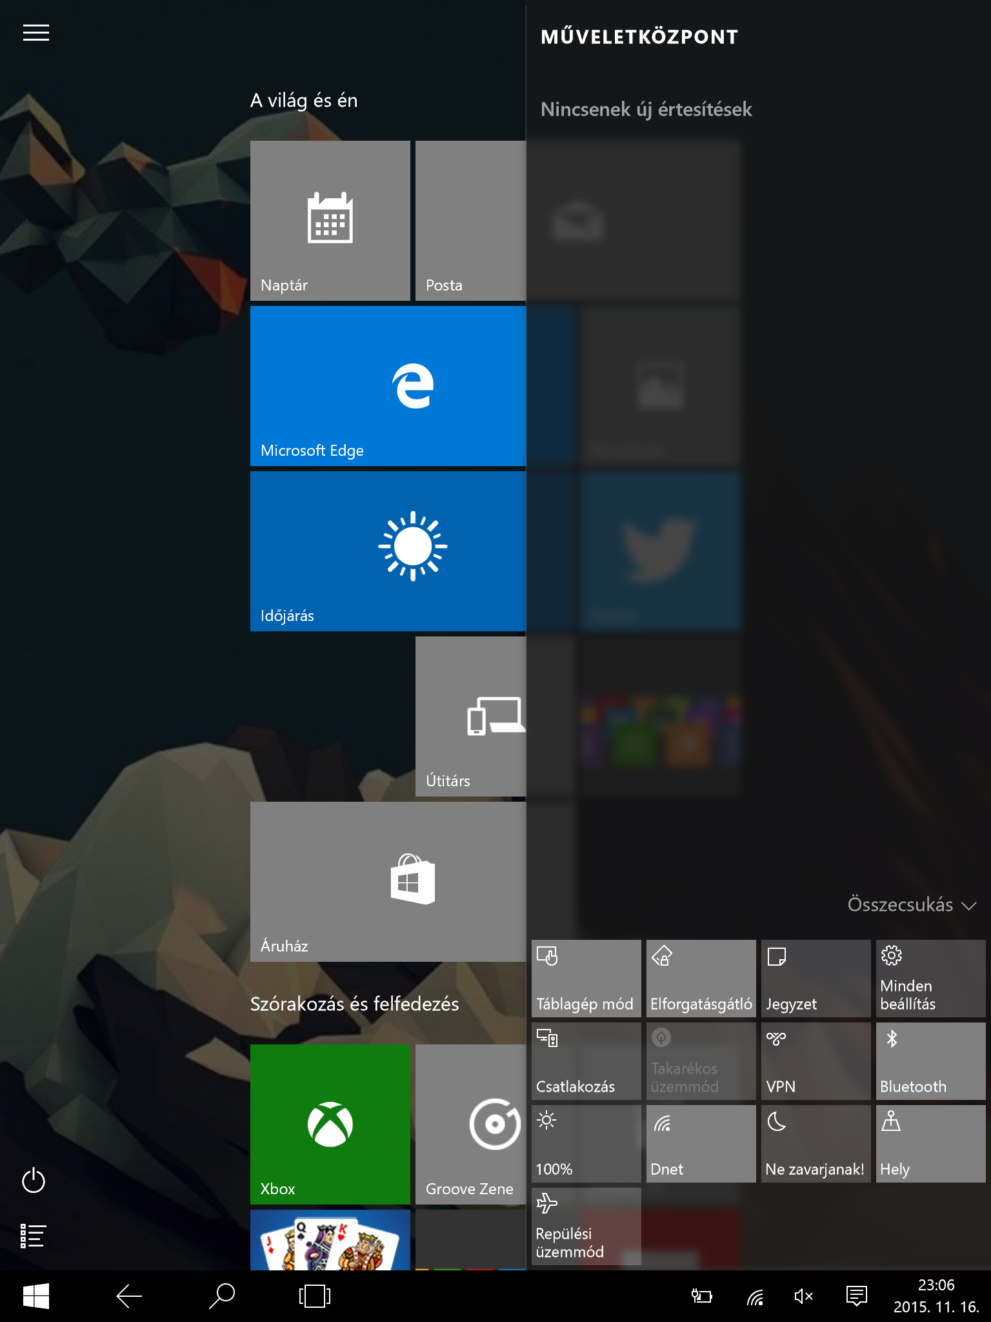Expand the hamburger menu at top left
The image size is (991, 1322).
[36, 33]
